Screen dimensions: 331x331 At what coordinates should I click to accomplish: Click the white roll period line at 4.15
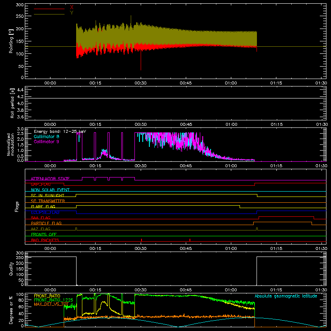175,98
